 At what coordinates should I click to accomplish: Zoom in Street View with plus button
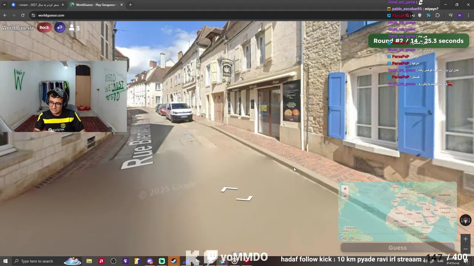[x=465, y=239]
